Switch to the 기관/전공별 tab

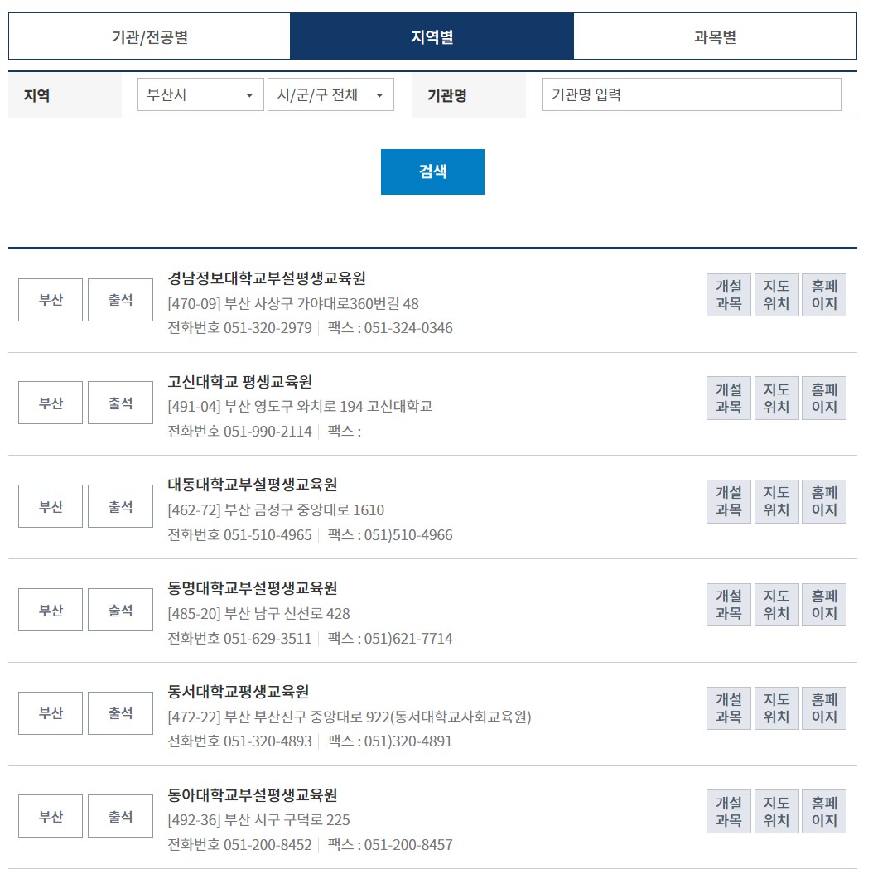pos(145,36)
